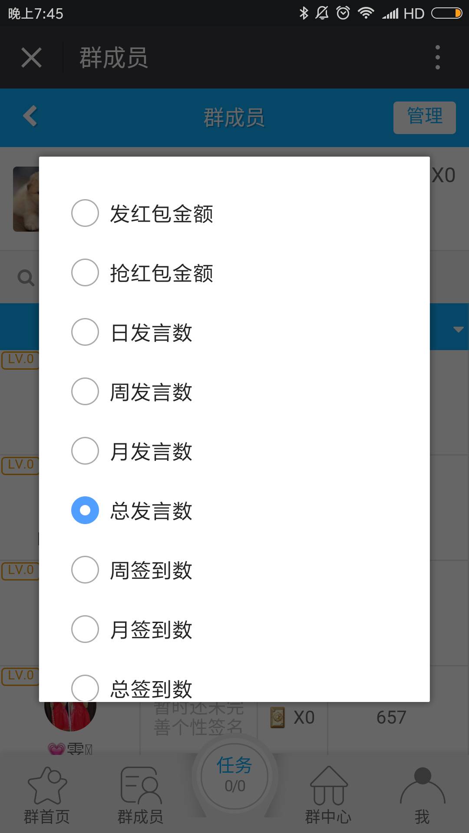Choose the 总签到数 option

tap(85, 688)
